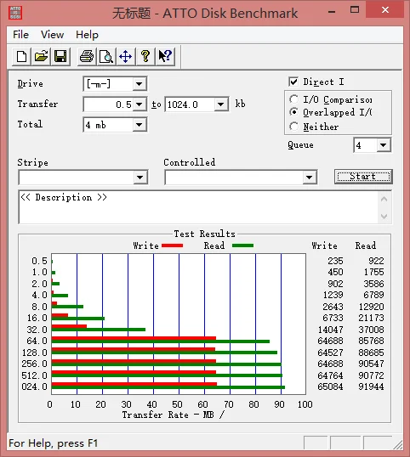Click the read value 91944
Viewport: 410px width, 457px height.
coord(371,386)
